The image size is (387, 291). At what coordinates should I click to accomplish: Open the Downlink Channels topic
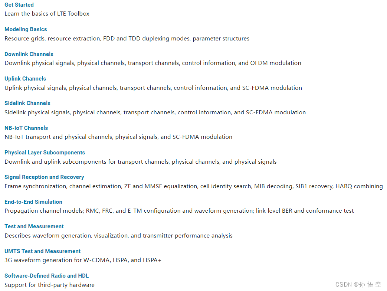(x=29, y=54)
